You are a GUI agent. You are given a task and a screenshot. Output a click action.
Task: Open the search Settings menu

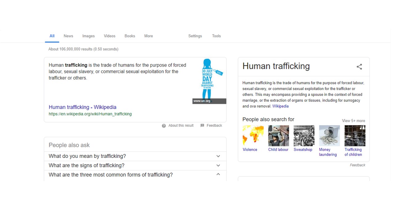point(195,36)
